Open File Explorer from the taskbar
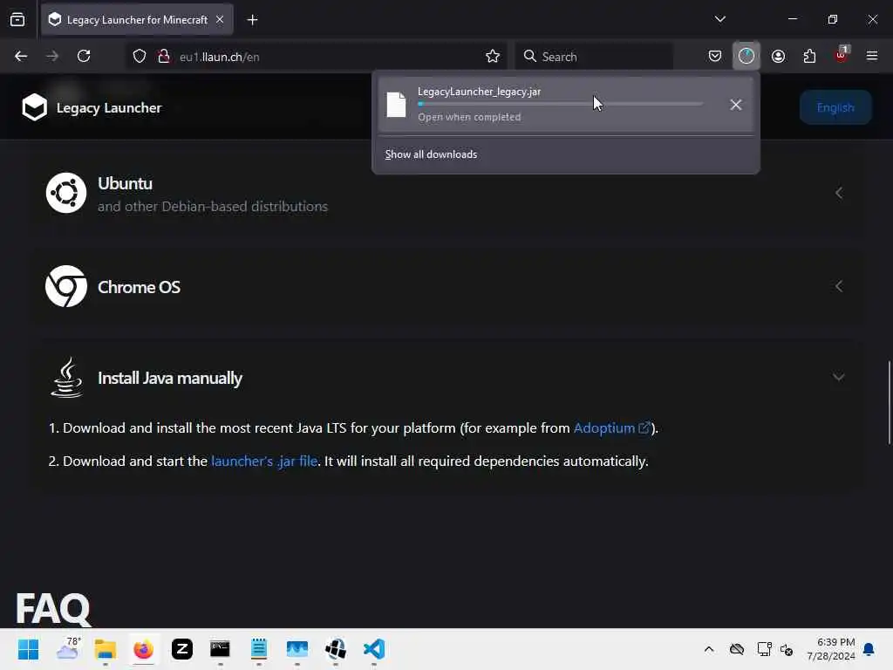893x670 pixels. (x=106, y=649)
